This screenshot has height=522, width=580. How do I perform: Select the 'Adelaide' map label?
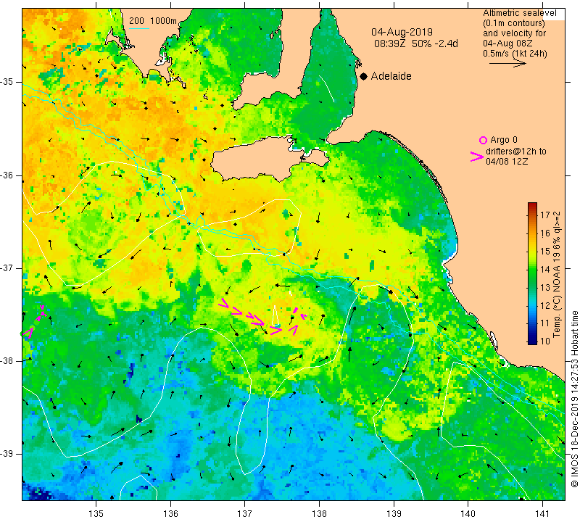[x=391, y=76]
